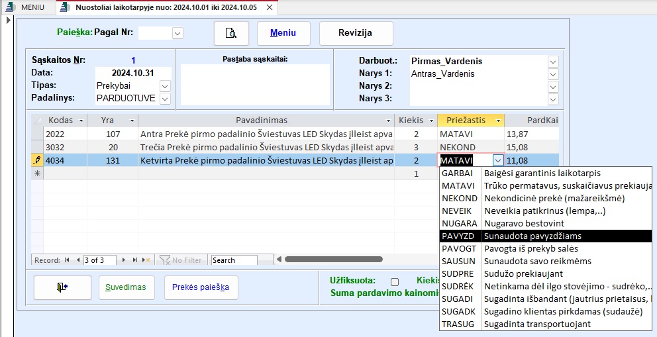Choose SUDPRE Sudužo prekiaujant option

(x=546, y=273)
